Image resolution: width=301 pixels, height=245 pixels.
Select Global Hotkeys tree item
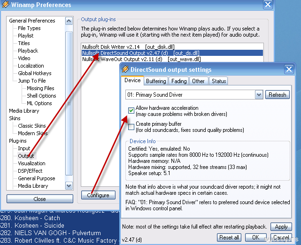pyautogui.click(x=35, y=73)
